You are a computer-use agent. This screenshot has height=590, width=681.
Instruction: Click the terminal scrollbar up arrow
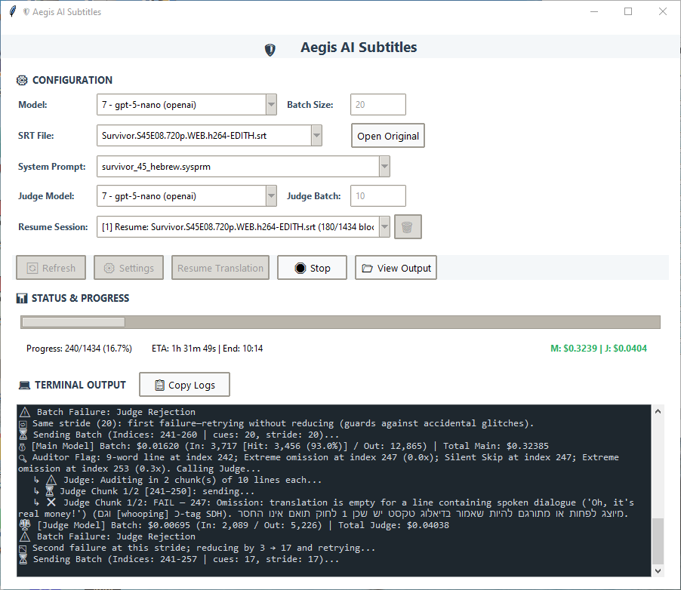click(x=658, y=412)
